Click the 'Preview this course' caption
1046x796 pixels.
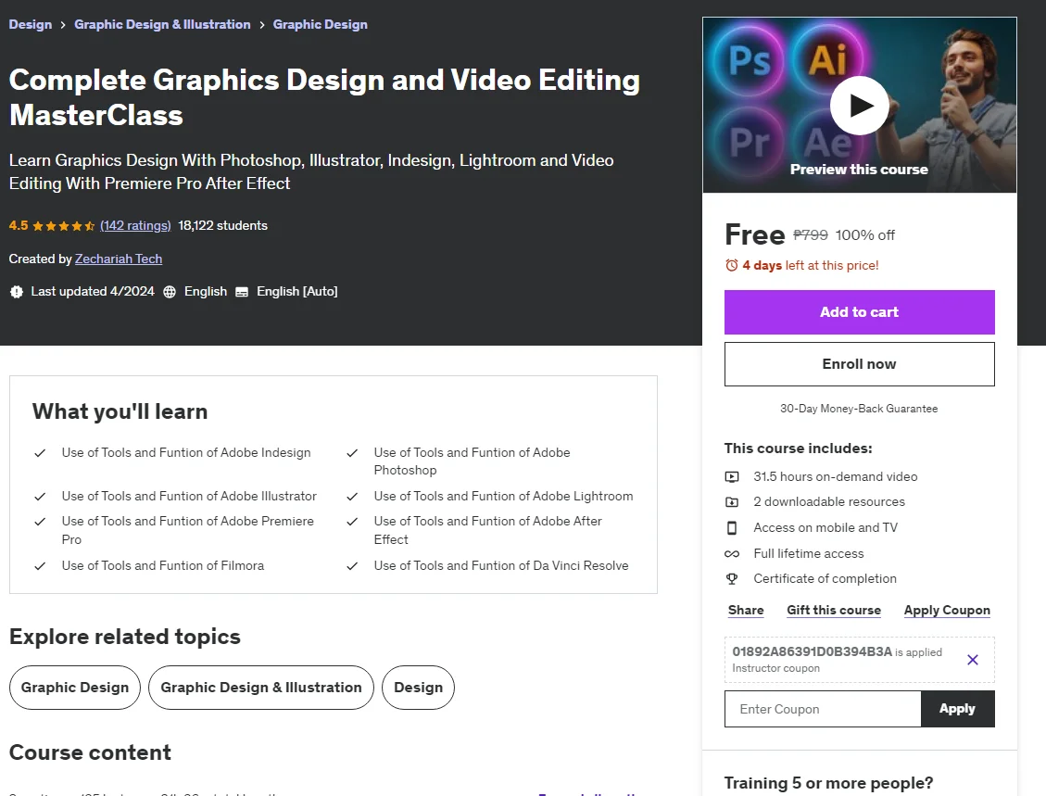pyautogui.click(x=859, y=170)
